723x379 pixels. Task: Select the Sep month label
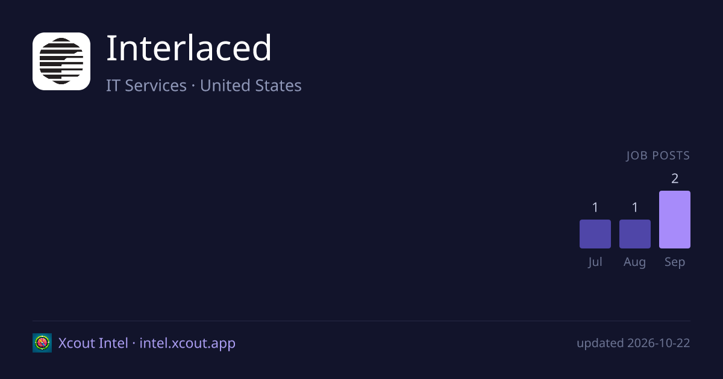675,262
